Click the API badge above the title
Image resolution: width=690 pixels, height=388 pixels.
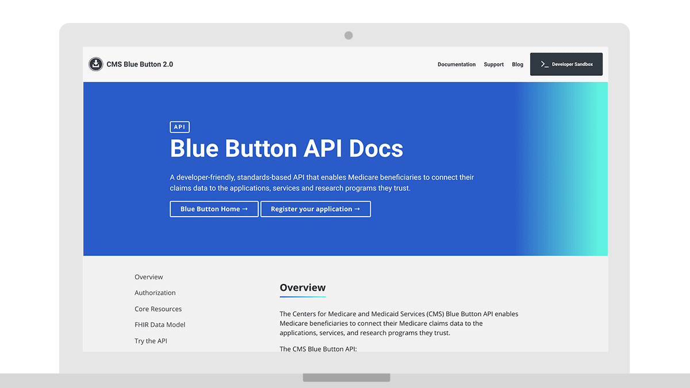pyautogui.click(x=179, y=127)
